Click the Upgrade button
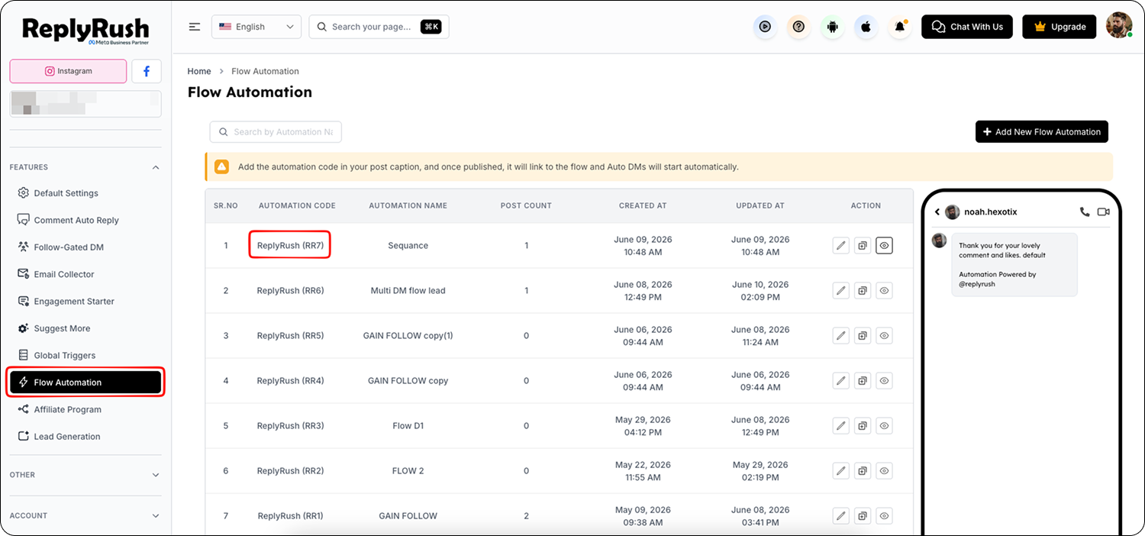Viewport: 1145px width, 536px height. tap(1059, 27)
